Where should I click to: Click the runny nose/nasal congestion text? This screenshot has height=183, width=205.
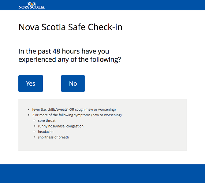tap(61, 126)
